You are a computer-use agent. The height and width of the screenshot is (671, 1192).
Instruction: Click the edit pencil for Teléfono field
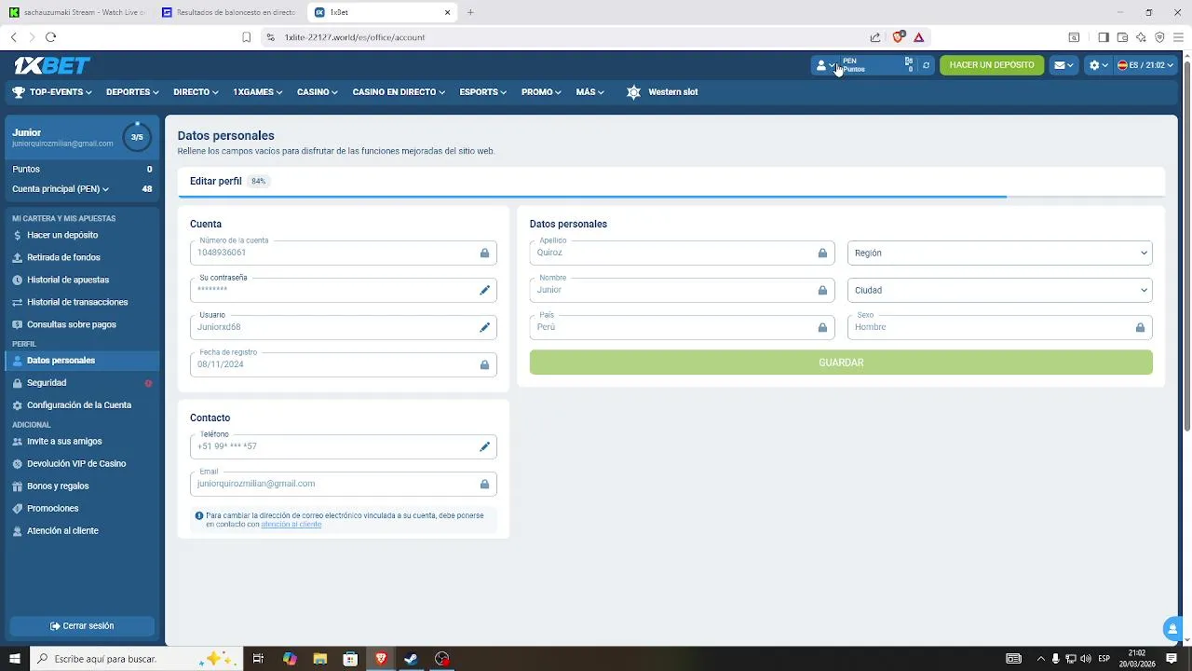pos(484,446)
